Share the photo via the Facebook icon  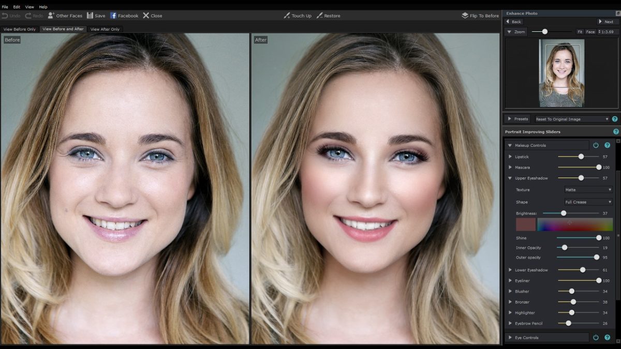pyautogui.click(x=113, y=16)
